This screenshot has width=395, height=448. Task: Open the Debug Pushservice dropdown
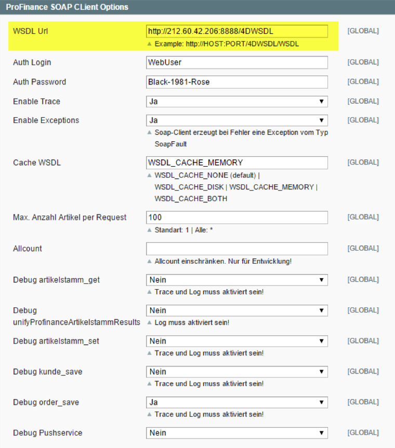pos(237,433)
